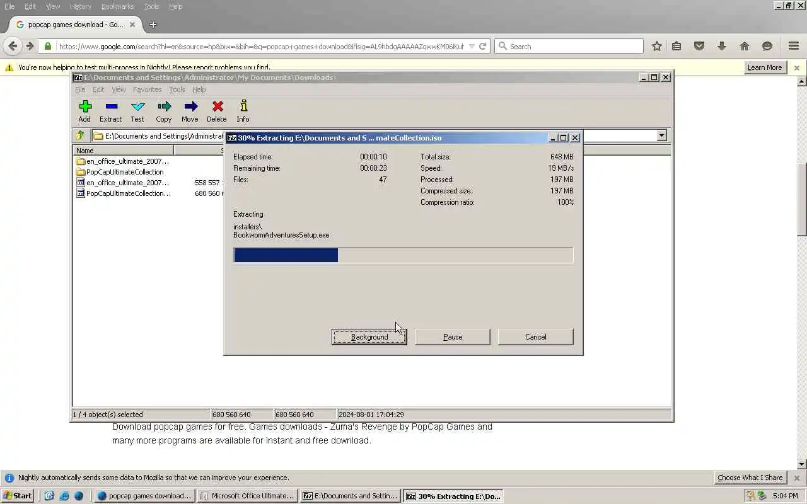Click the Copy toolbar icon
Viewport: 807px width, 504px height.
[164, 111]
